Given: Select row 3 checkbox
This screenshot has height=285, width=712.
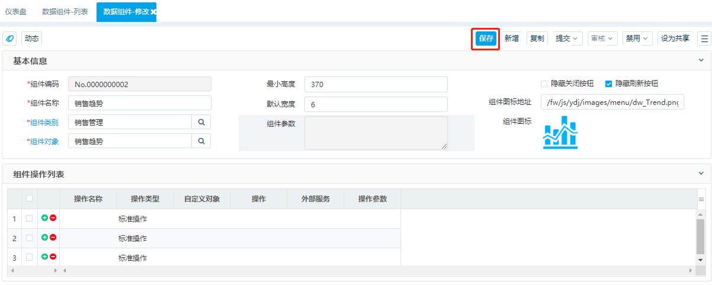Looking at the screenshot, I should coord(30,258).
